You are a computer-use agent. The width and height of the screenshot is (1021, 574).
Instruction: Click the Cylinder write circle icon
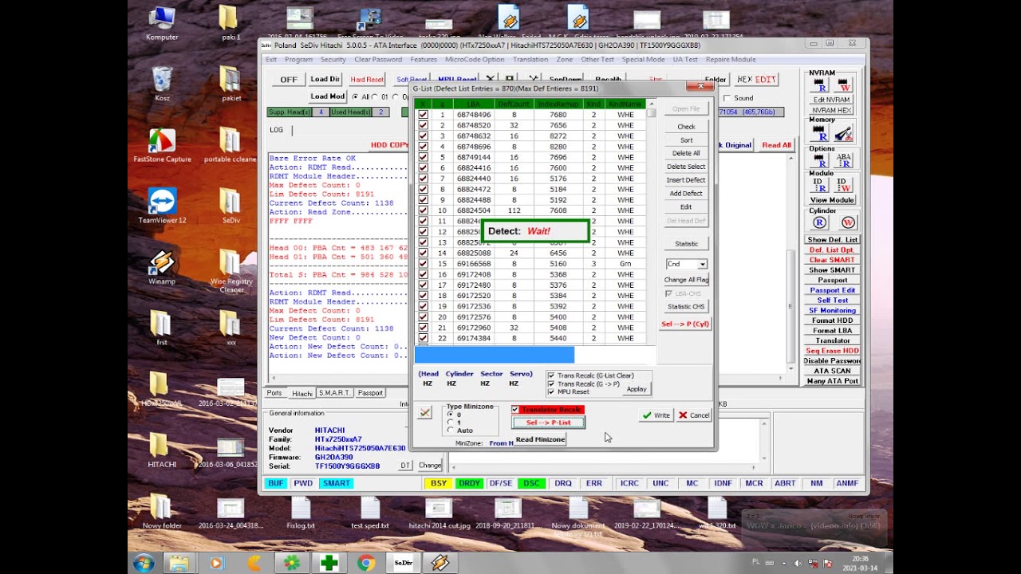tap(848, 222)
